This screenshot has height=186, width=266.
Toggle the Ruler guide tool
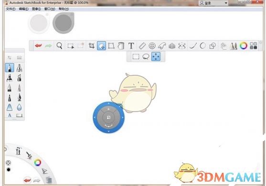[x=142, y=46]
